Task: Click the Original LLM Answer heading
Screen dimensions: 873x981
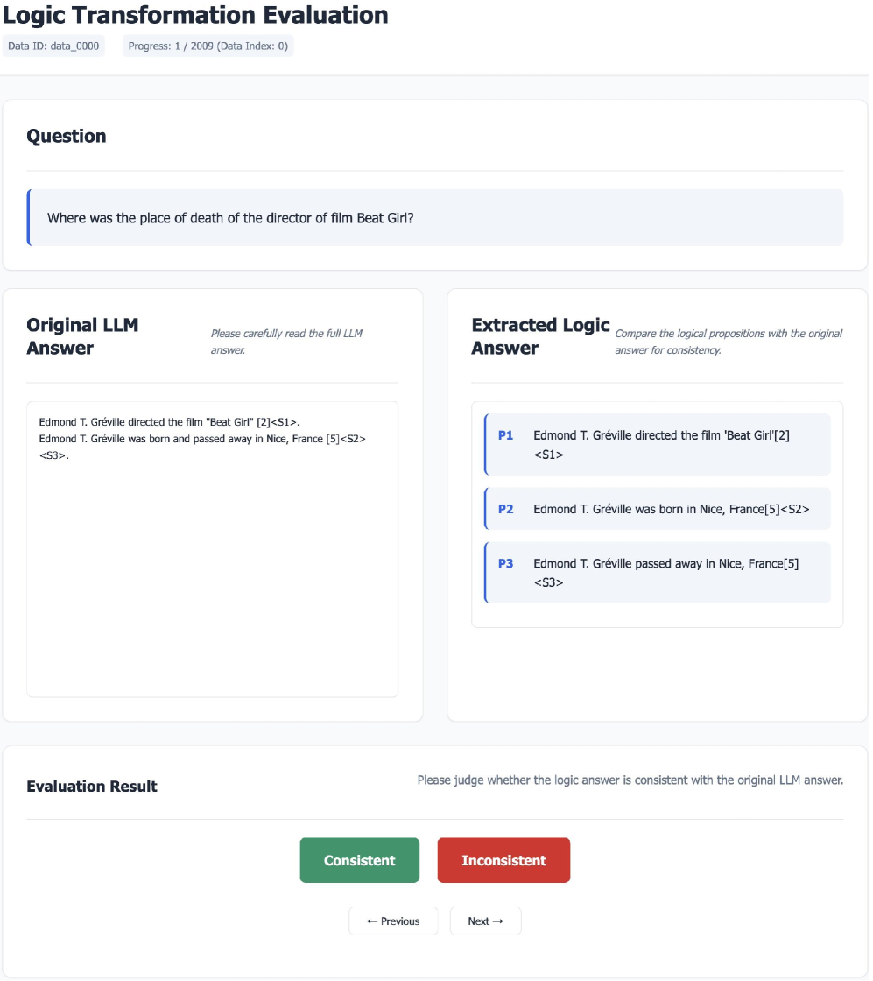Action: 83,336
